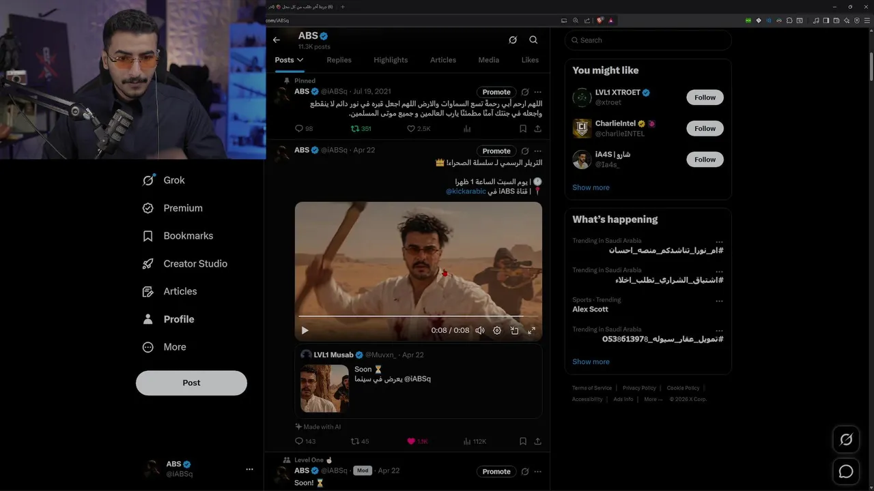Seek on the video progress bar
Screen dimensions: 874x491
pyautogui.click(x=418, y=316)
